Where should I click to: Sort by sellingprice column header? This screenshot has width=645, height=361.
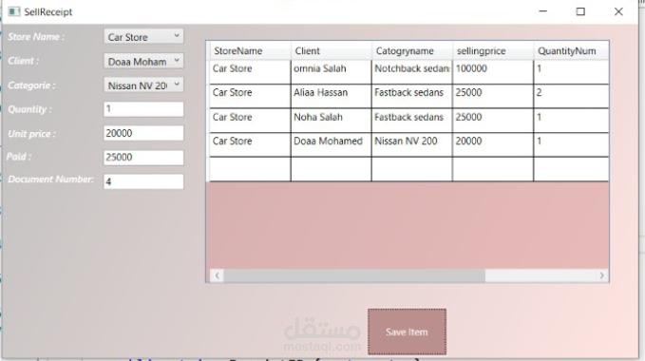click(493, 51)
